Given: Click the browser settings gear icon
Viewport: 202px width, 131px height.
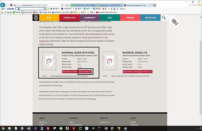Looking at the screenshot, I should [x=197, y=5].
